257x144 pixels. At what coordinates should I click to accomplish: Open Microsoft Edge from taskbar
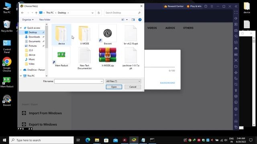[x=88, y=140]
